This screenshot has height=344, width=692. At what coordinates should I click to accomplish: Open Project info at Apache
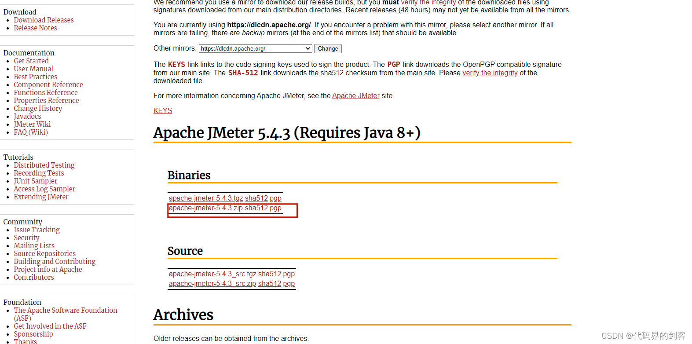[48, 269]
